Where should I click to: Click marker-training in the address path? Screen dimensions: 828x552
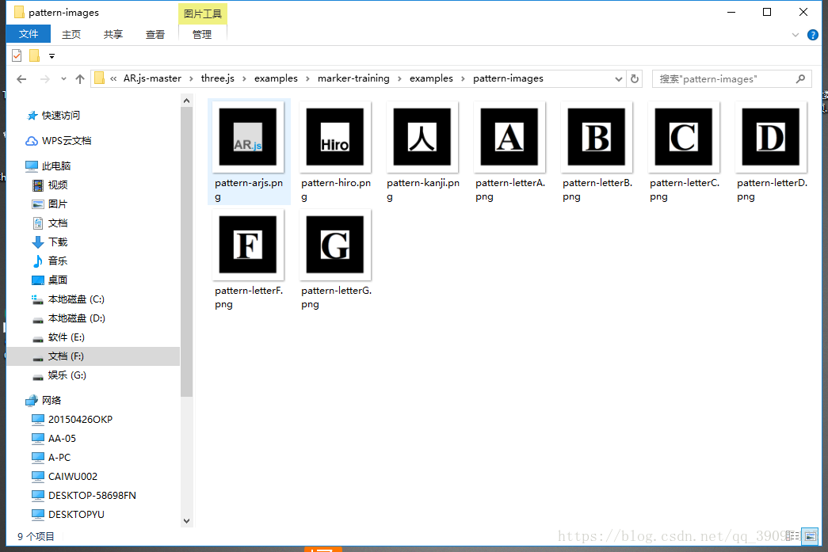(353, 78)
